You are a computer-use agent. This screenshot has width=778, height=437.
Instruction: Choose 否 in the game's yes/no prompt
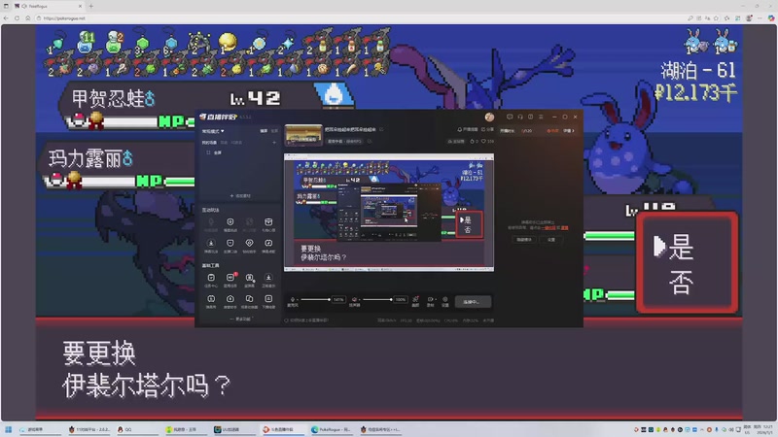point(681,283)
